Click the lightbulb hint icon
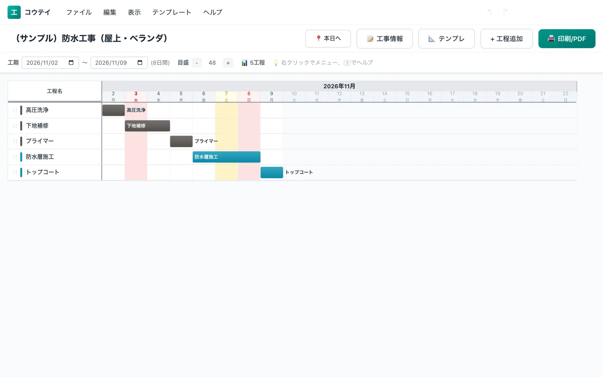The image size is (603, 377). (276, 63)
